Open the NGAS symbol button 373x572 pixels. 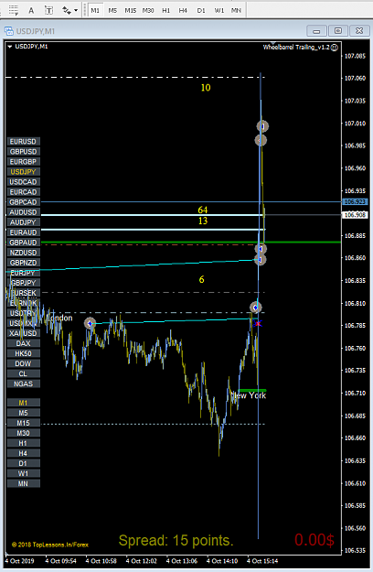(24, 383)
